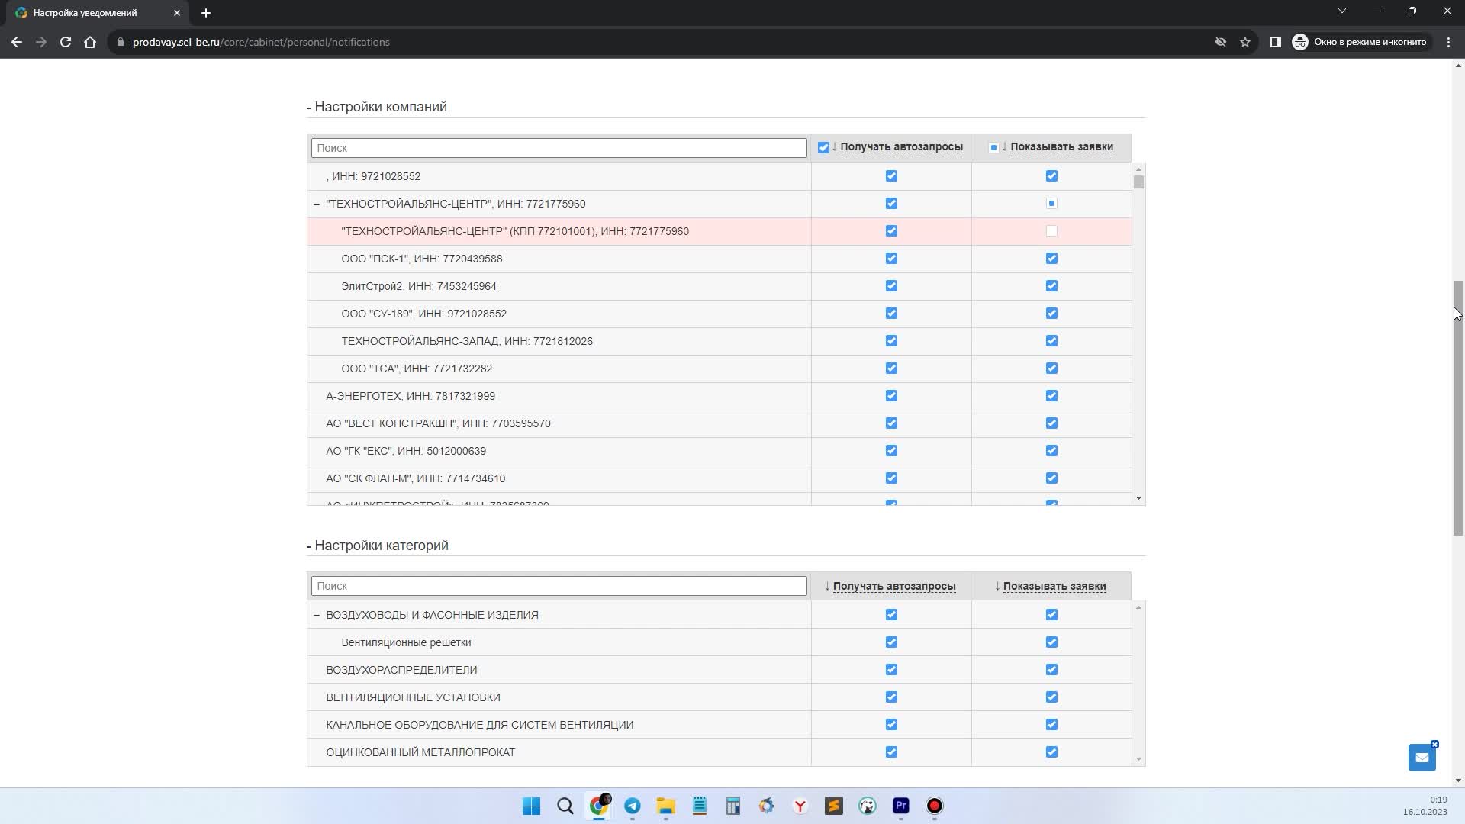The width and height of the screenshot is (1465, 824).
Task: Uncheck Получать автозапросы for ООО "СУ-189"
Action: 891,314
